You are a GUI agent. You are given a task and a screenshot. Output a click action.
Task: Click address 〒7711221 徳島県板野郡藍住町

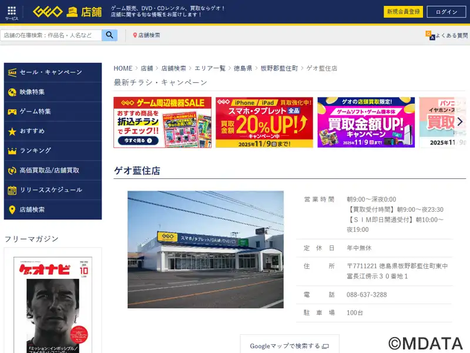pos(397,271)
